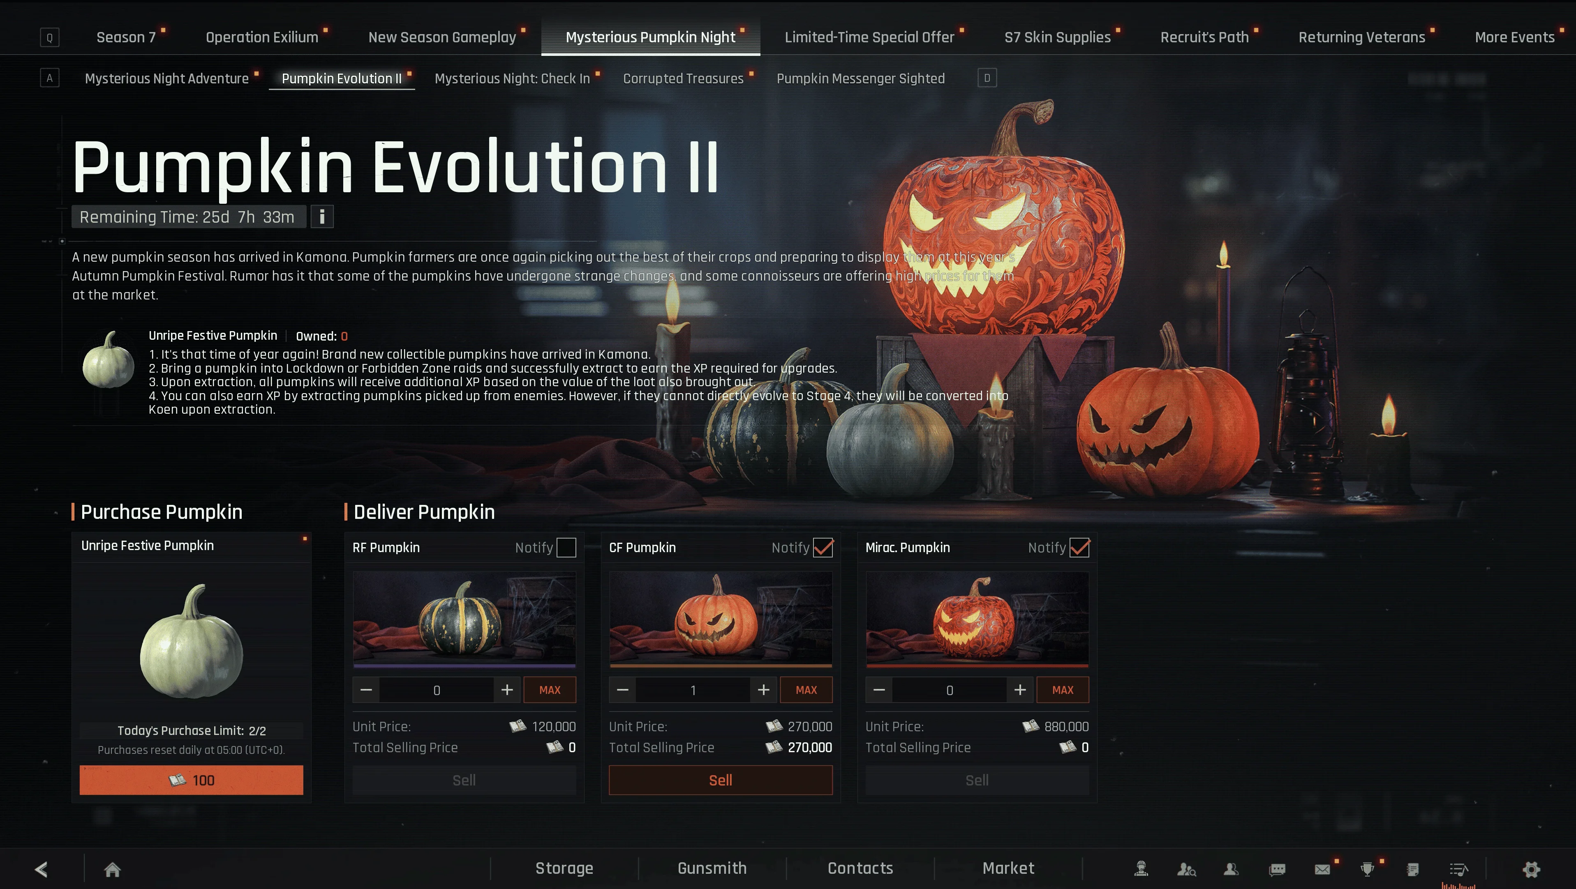Select Mysterious Night Adventure subtab

coord(167,78)
